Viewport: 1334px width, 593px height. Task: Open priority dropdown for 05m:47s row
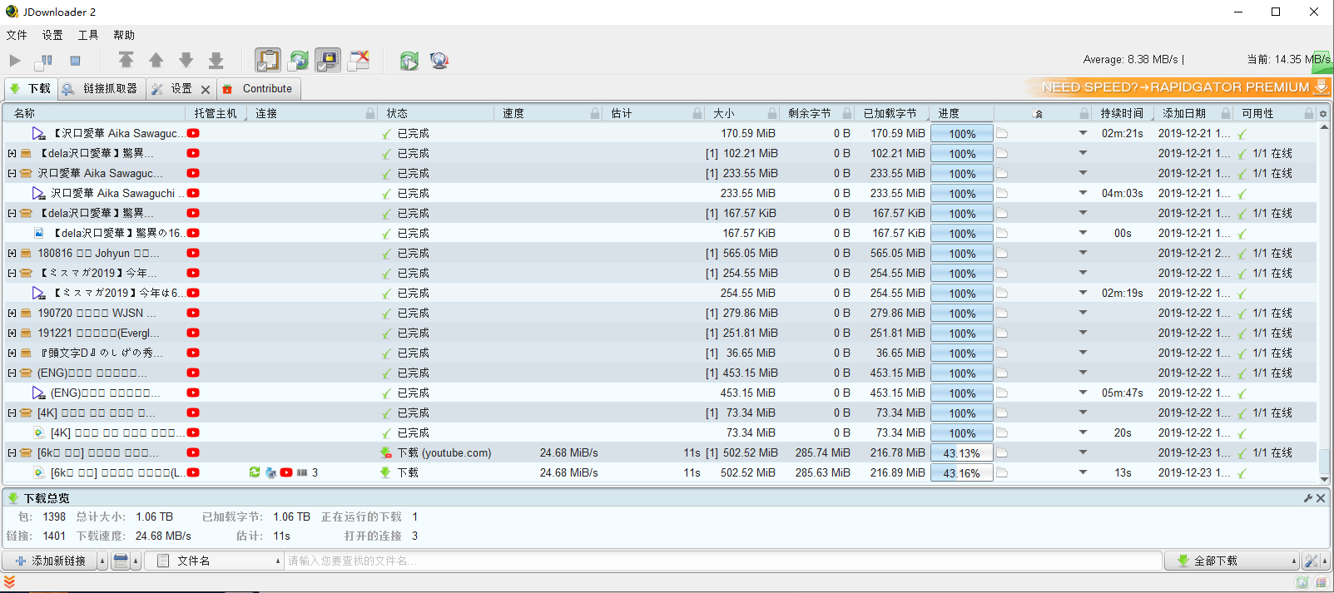tap(1083, 393)
